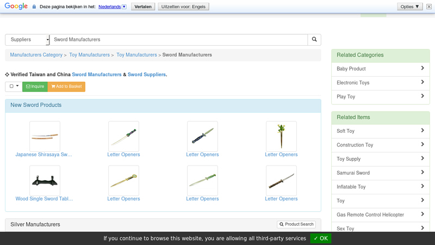The height and width of the screenshot is (245, 435).
Task: Open first Toy Manufacturers breadcrumb link
Action: 89,55
